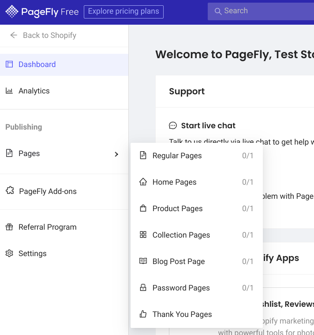Click the Back to Shopify arrow icon
314x335 pixels.
tap(14, 35)
